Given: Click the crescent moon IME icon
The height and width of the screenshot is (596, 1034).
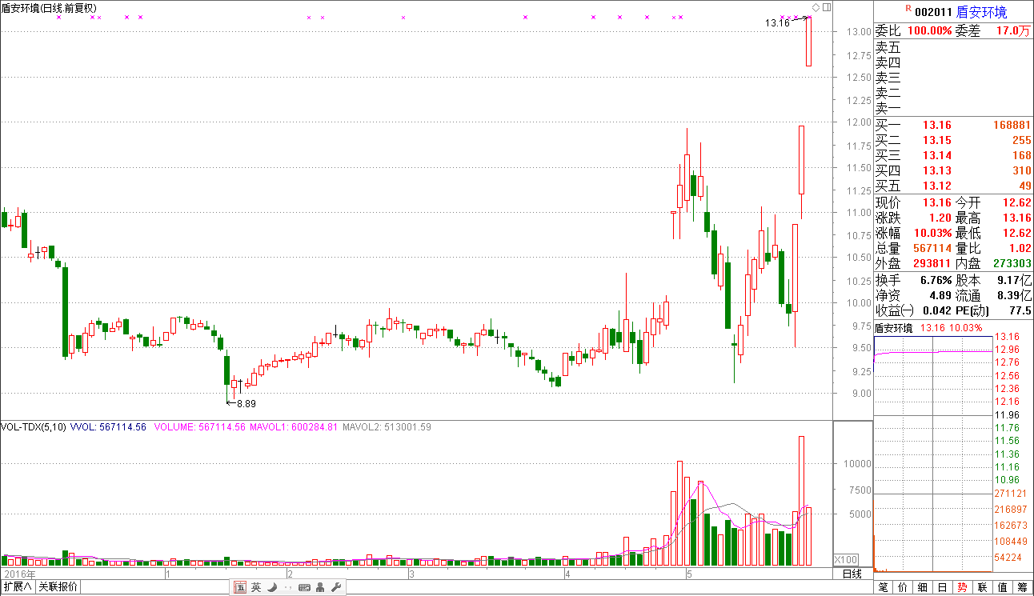Looking at the screenshot, I should pyautogui.click(x=272, y=587).
